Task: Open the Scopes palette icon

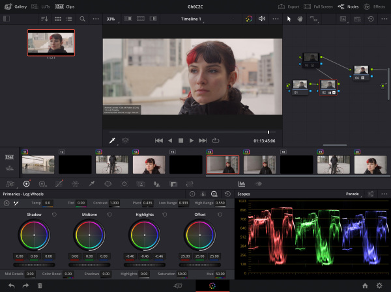Action: (x=242, y=183)
